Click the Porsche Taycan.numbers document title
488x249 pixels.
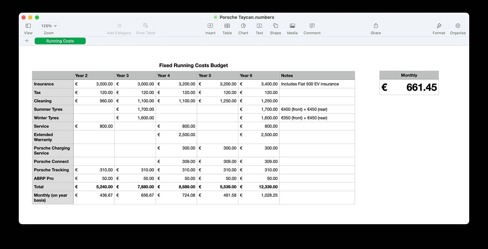247,17
